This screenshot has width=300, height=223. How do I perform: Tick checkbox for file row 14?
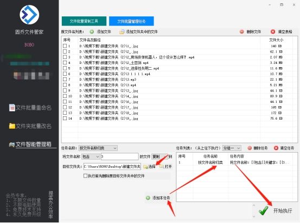coord(65,118)
